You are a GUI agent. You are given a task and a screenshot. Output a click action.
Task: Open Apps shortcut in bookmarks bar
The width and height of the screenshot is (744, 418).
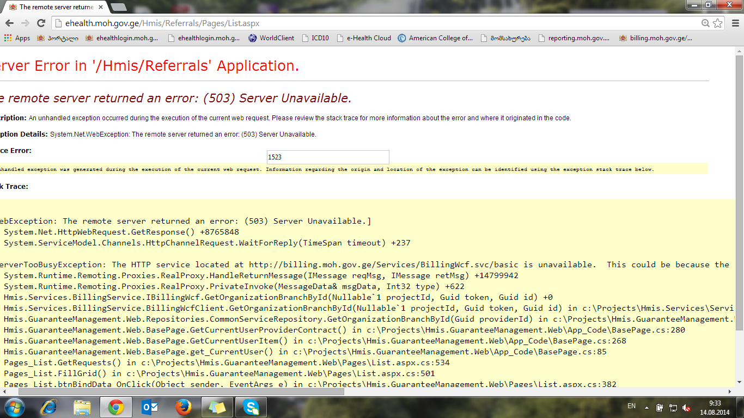tap(17, 38)
